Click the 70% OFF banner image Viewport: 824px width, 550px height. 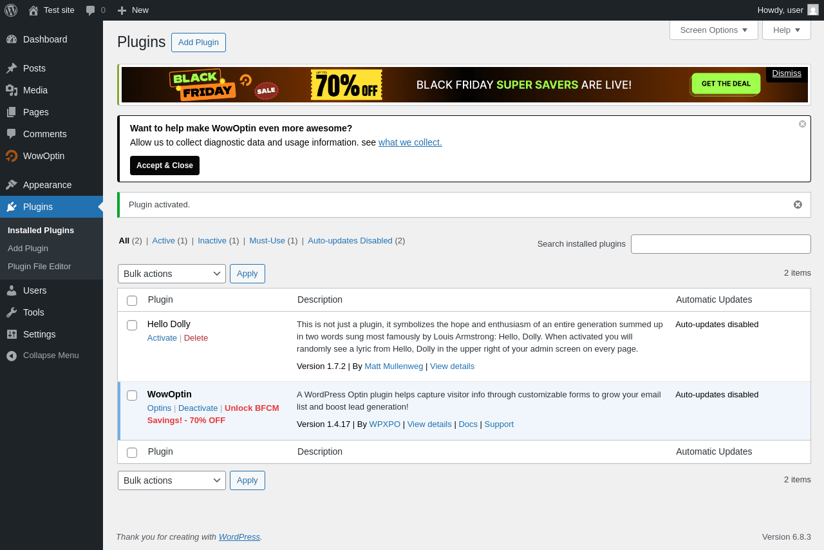click(346, 84)
